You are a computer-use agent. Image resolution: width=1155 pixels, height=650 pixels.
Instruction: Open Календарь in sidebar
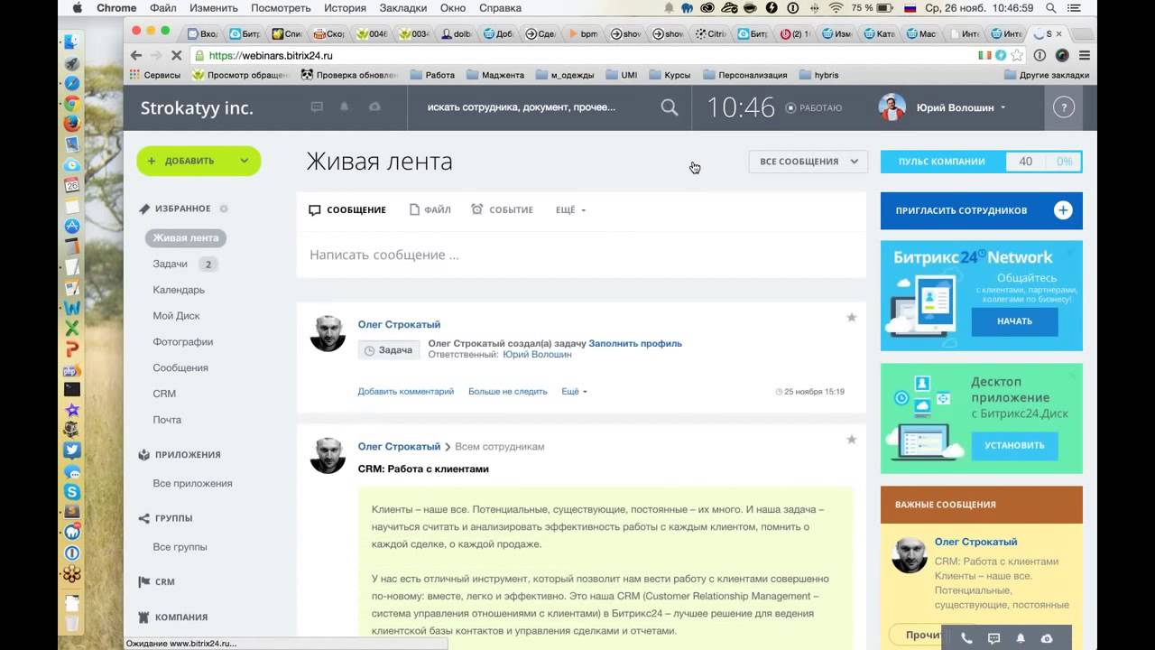tap(179, 290)
